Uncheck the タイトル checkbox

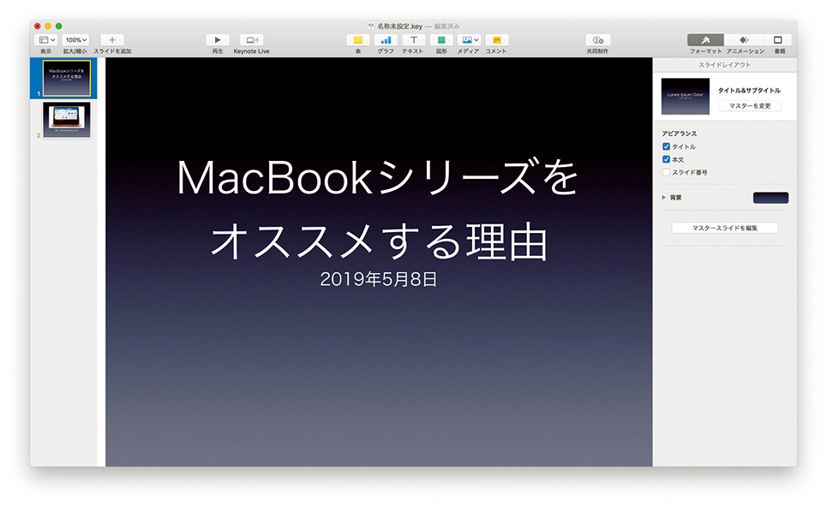click(666, 147)
